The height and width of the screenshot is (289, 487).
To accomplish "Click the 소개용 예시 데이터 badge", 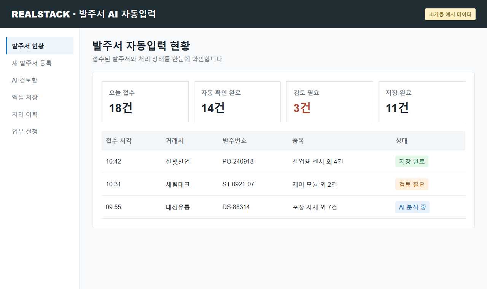I will coord(450,14).
